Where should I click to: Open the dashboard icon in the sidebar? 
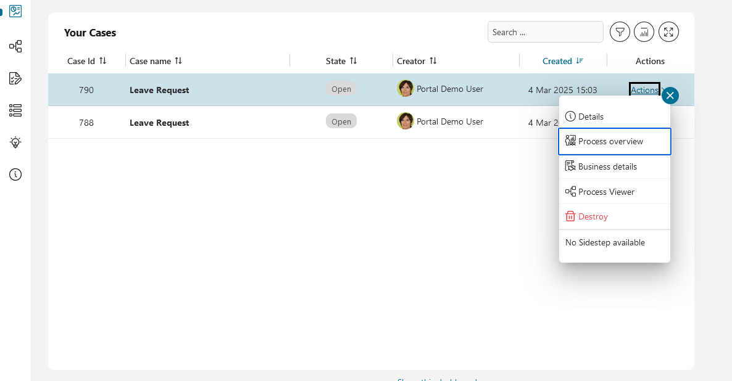(15, 10)
